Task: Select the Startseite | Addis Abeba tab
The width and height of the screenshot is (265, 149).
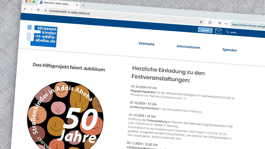Action: [x=59, y=3]
